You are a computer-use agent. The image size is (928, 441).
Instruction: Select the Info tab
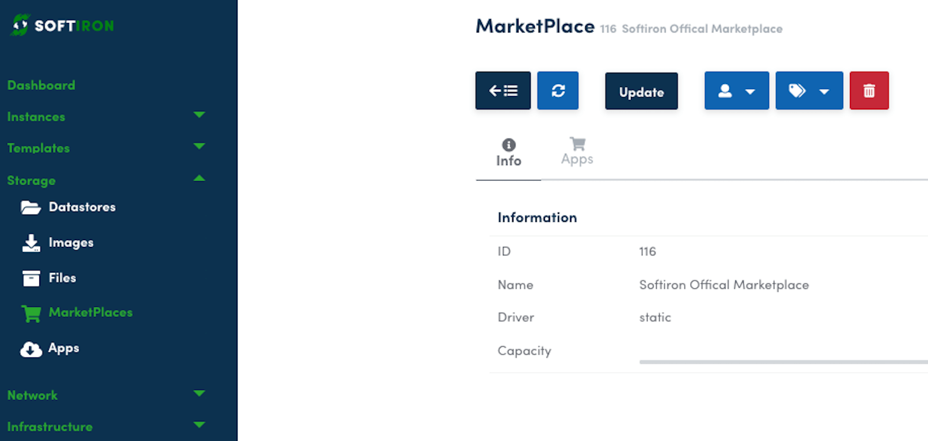pos(508,153)
